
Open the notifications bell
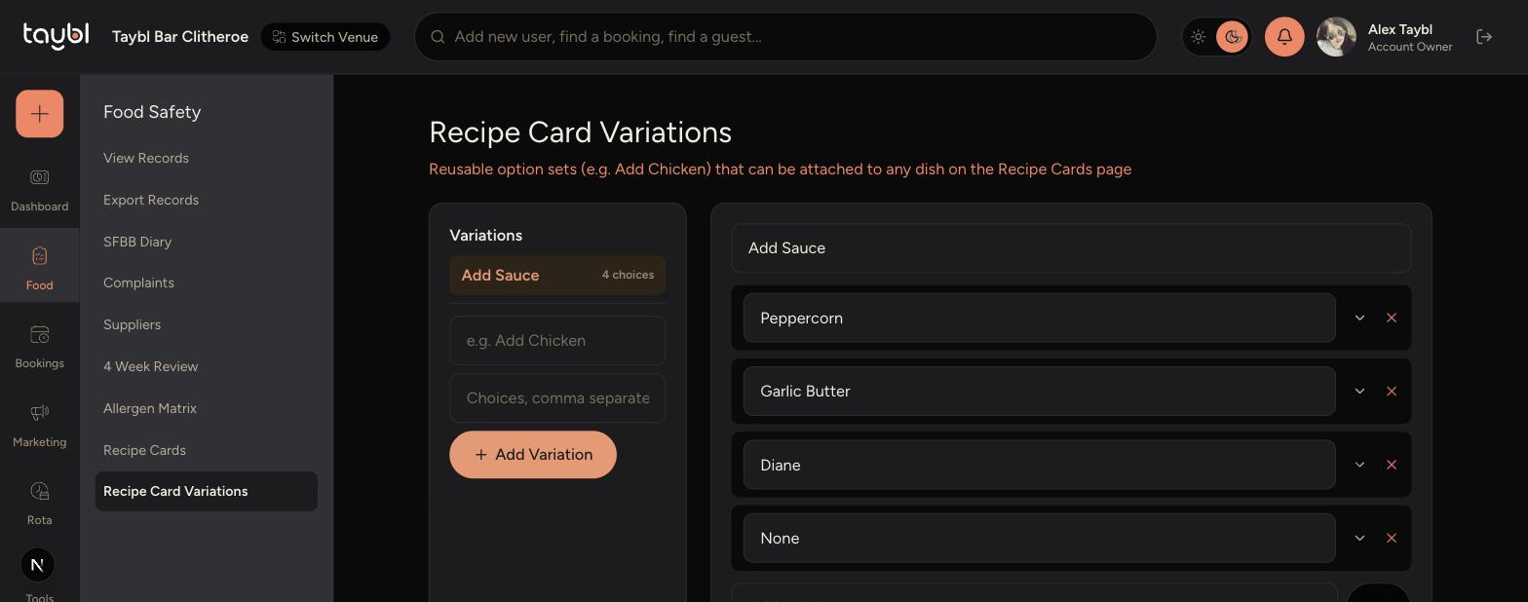tap(1284, 37)
